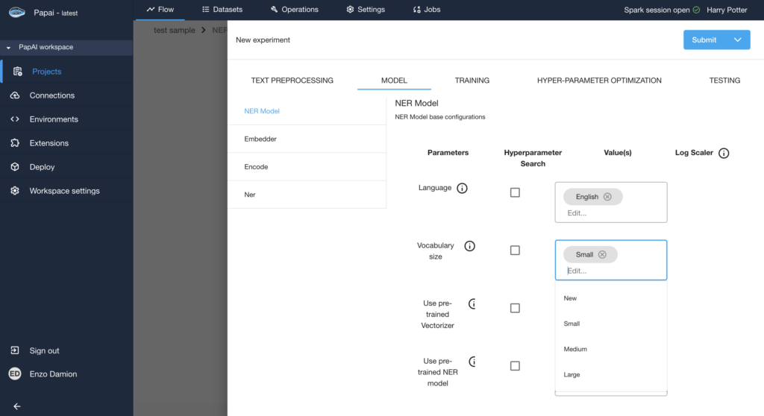Click the Vocabulary size info icon
Image resolution: width=764 pixels, height=416 pixels.
(470, 246)
